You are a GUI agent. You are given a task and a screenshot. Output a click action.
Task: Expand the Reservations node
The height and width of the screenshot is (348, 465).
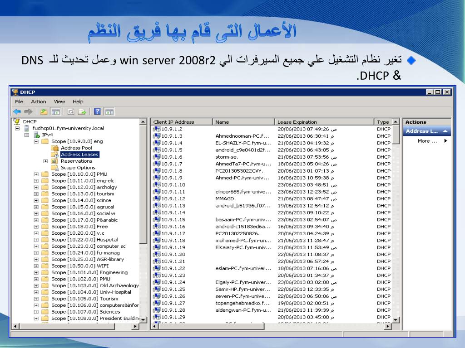pos(45,161)
